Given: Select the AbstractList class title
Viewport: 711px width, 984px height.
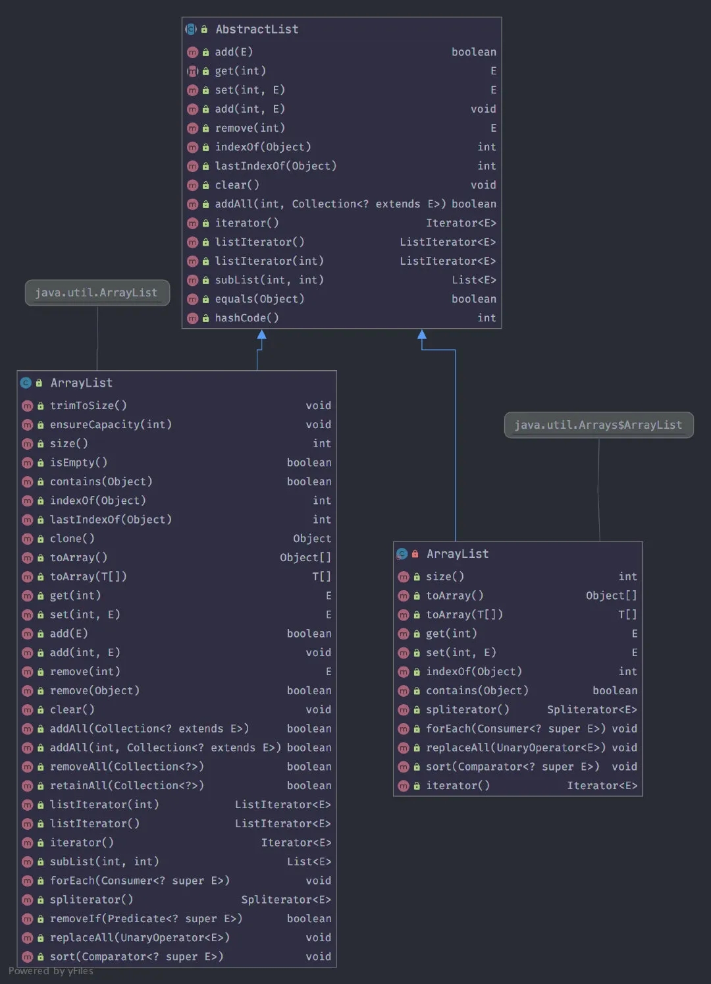Looking at the screenshot, I should click(x=257, y=30).
